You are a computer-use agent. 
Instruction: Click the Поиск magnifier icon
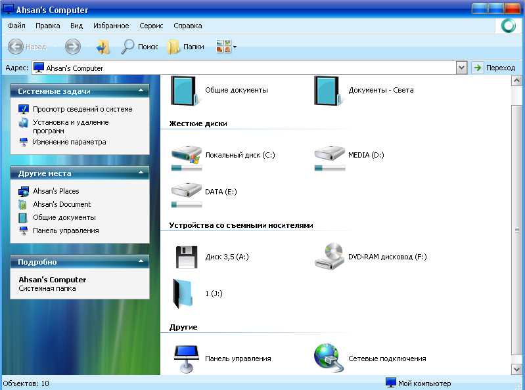[x=127, y=47]
